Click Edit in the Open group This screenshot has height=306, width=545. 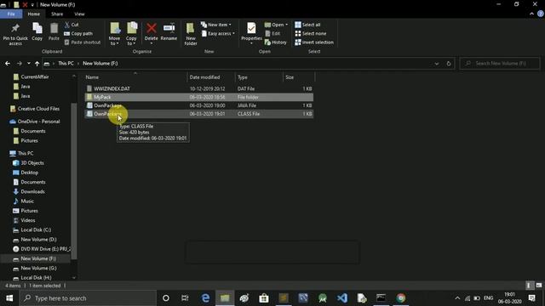[272, 34]
